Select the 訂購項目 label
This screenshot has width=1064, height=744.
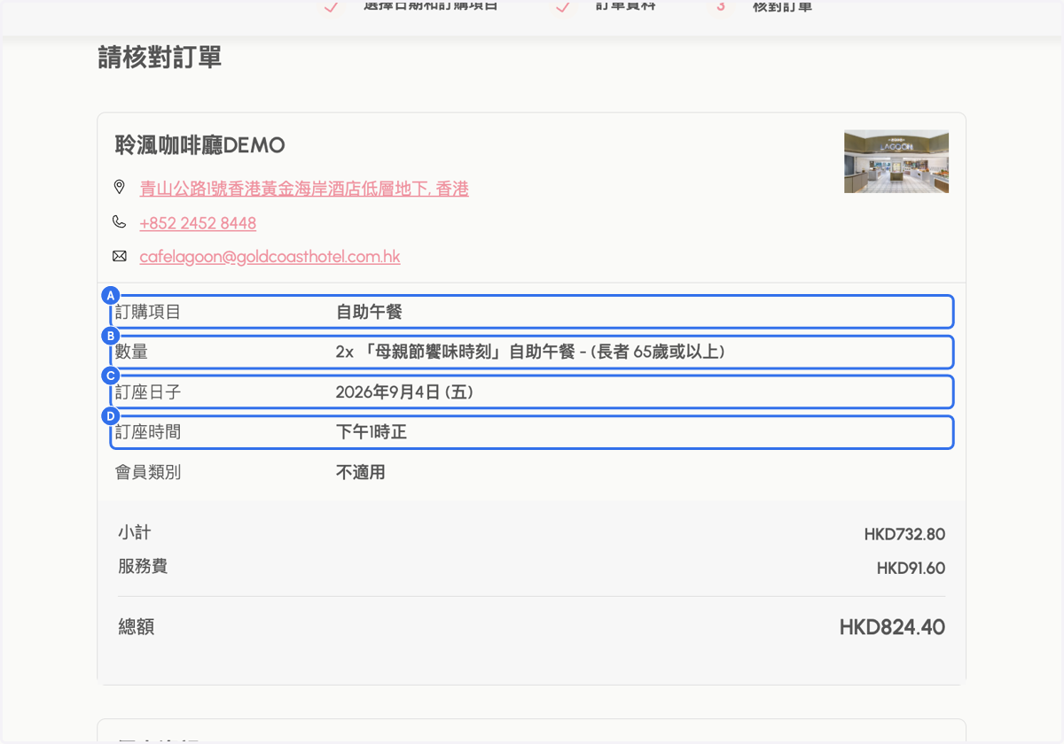pyautogui.click(x=148, y=312)
